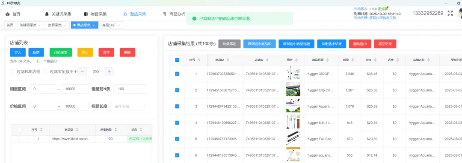Open thumbnail of hygger 6-in-1 product
Viewport: 462px width, 163px height.
pyautogui.click(x=293, y=122)
